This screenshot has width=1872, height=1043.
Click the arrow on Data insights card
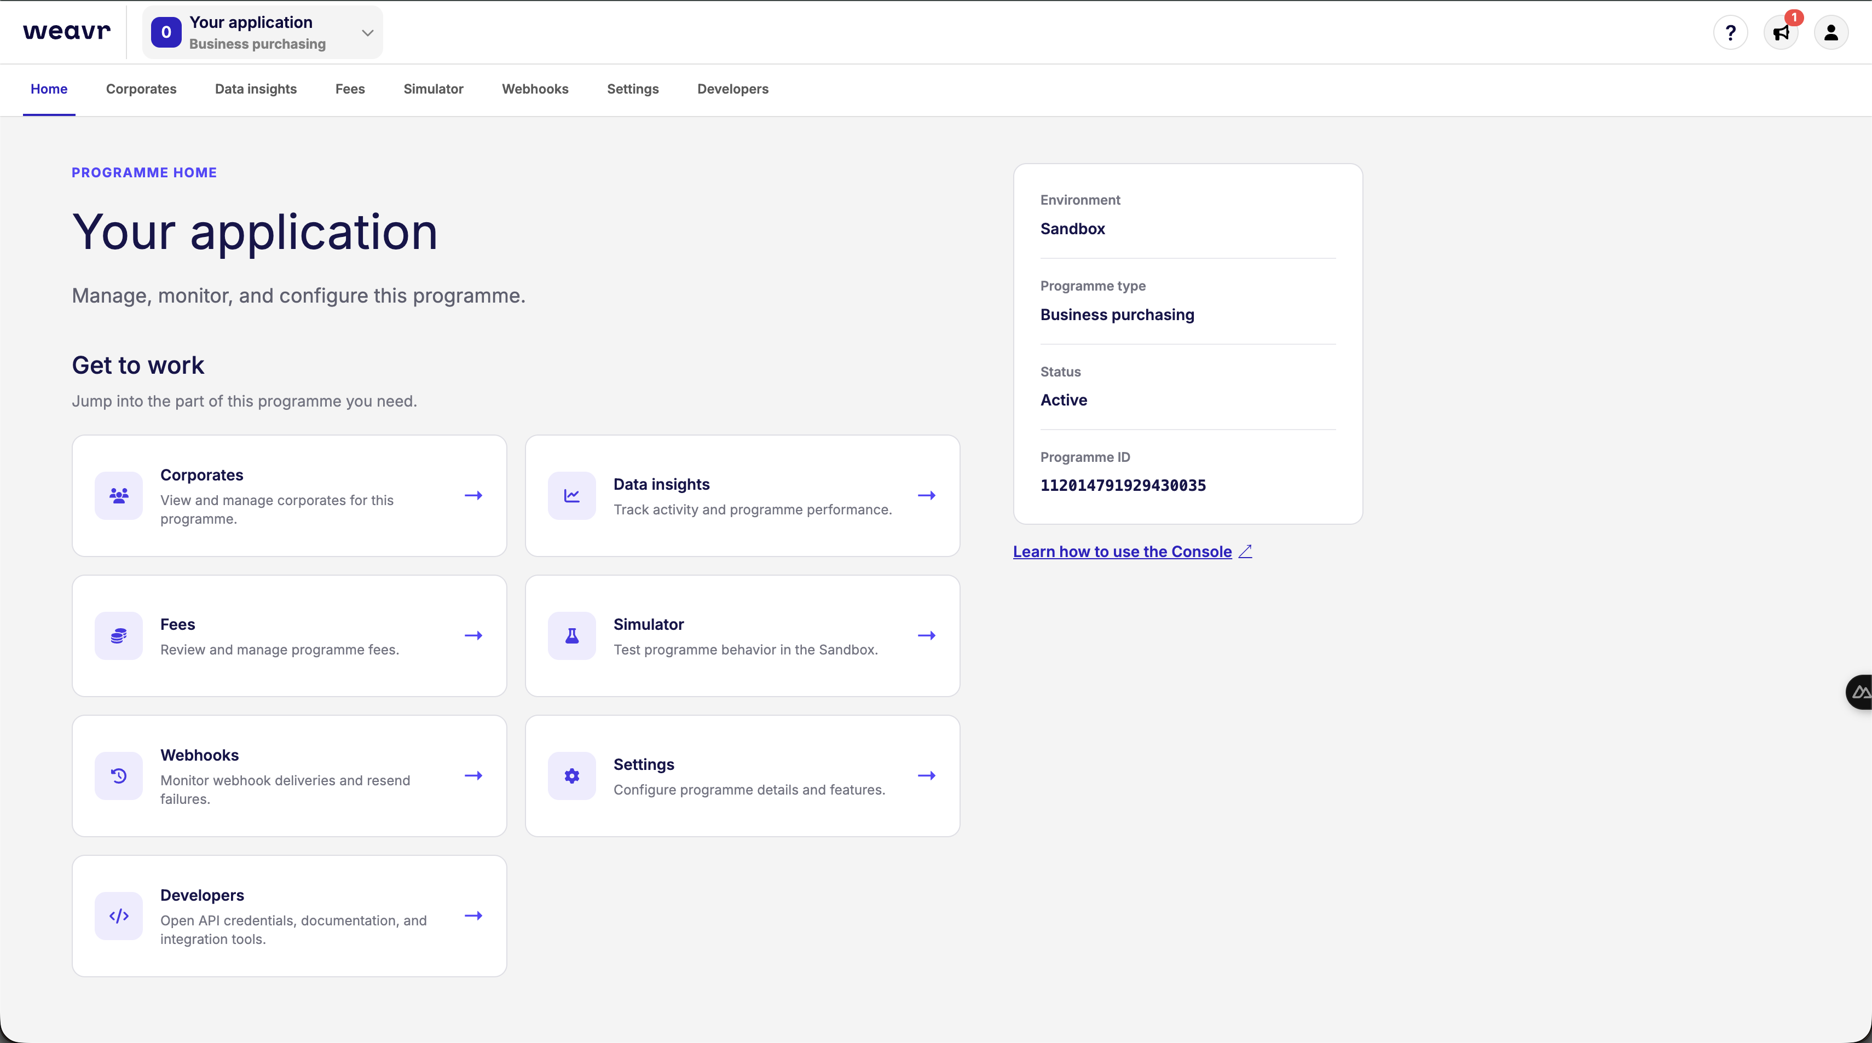click(926, 495)
